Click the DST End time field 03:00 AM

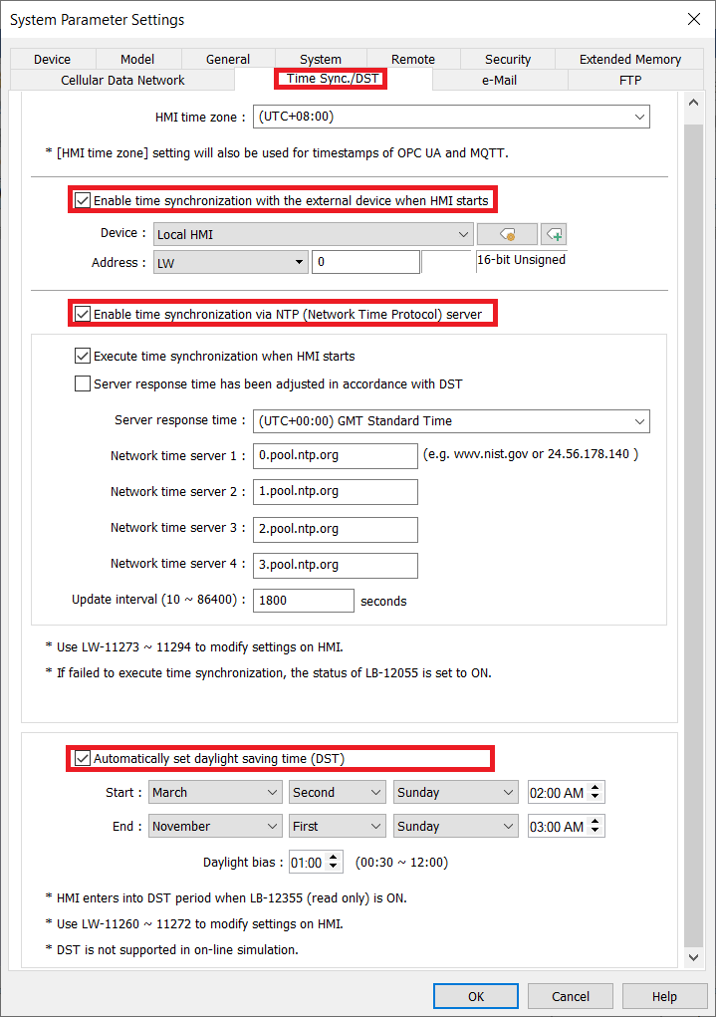pyautogui.click(x=558, y=827)
